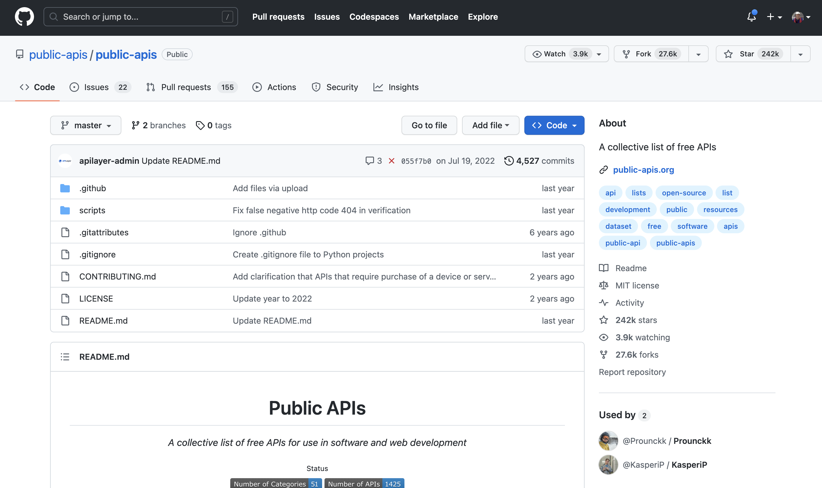Visit the public-apis.org link
The image size is (822, 488).
point(643,170)
